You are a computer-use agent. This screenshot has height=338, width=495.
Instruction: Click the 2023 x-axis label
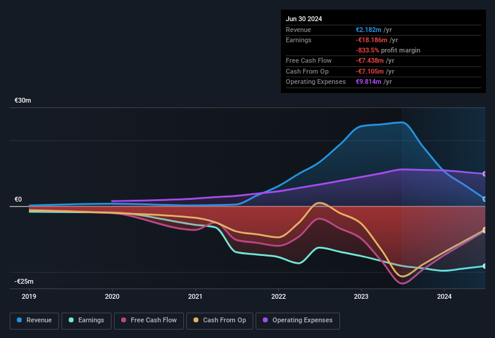[361, 296]
